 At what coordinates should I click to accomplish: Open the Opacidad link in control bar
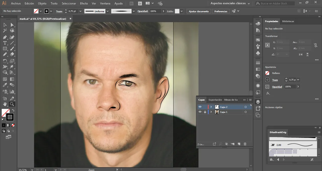[x=143, y=11]
